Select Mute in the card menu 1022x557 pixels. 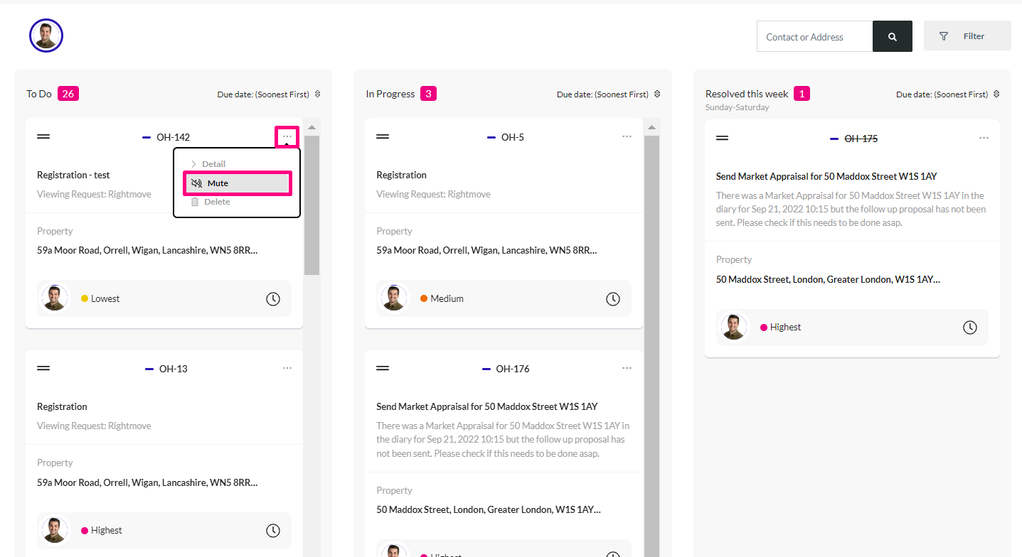238,183
